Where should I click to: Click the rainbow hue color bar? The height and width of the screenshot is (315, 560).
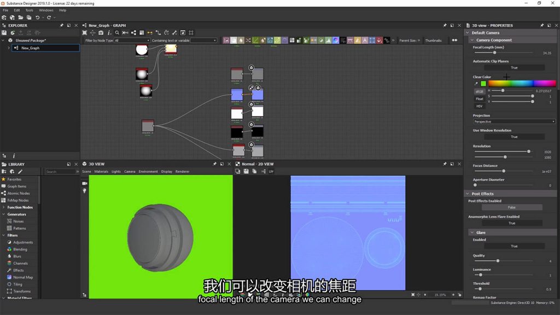tap(522, 84)
